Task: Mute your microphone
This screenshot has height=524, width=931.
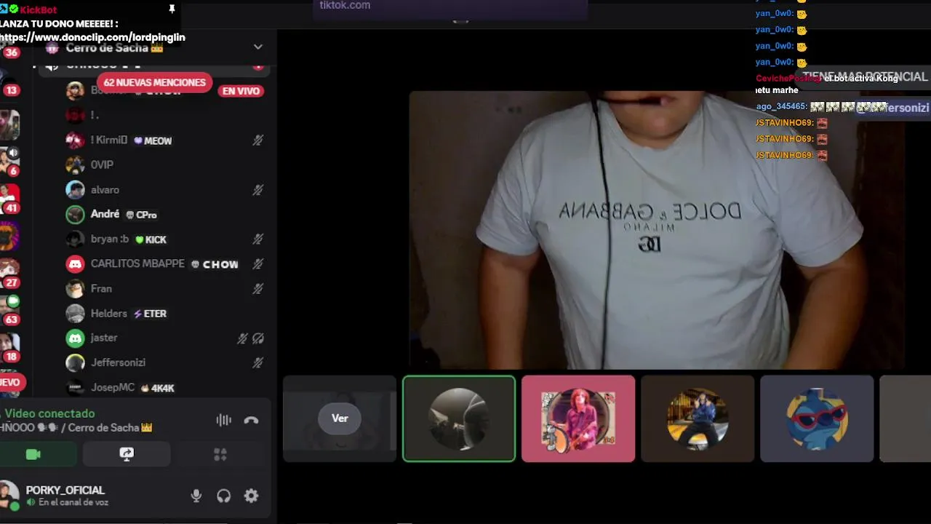Action: click(196, 496)
